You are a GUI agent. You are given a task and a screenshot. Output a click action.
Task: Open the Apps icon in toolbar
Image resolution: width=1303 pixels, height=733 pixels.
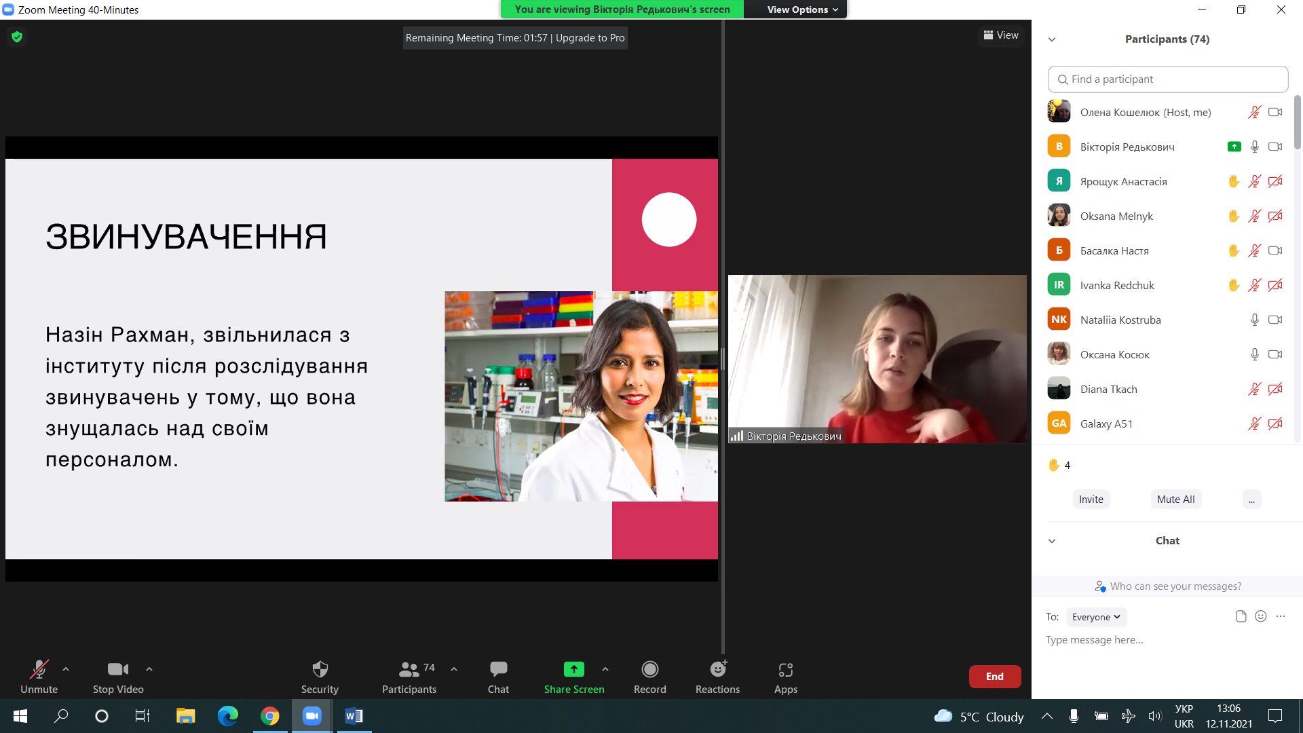(785, 670)
